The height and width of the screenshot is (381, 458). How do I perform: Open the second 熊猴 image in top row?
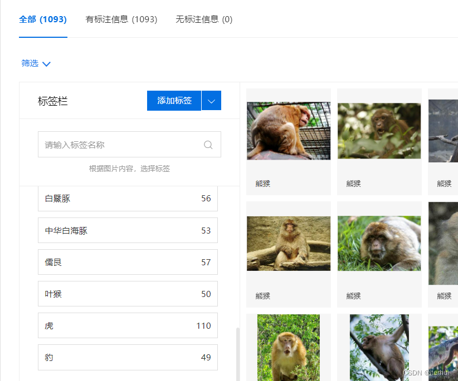pos(379,130)
